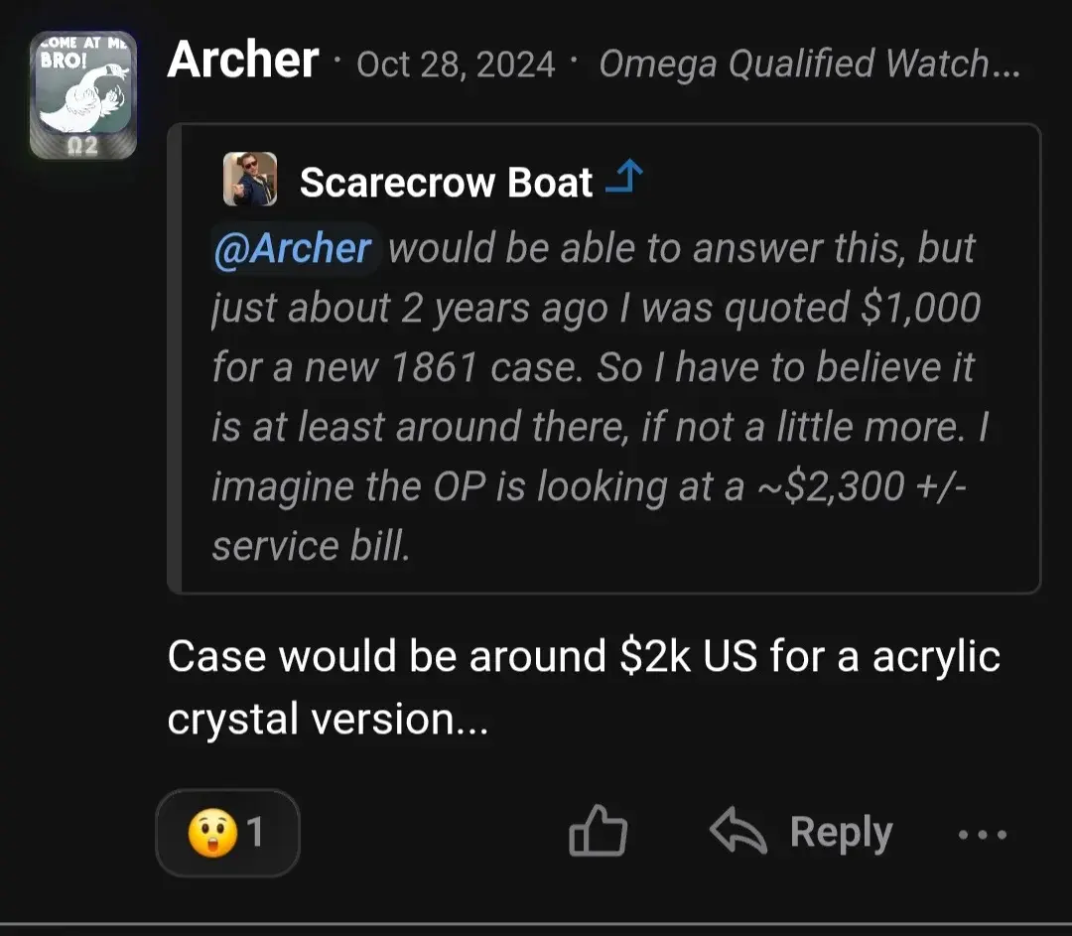This screenshot has width=1072, height=936.
Task: Jump to original post via blue up arrow
Action: pos(626,175)
